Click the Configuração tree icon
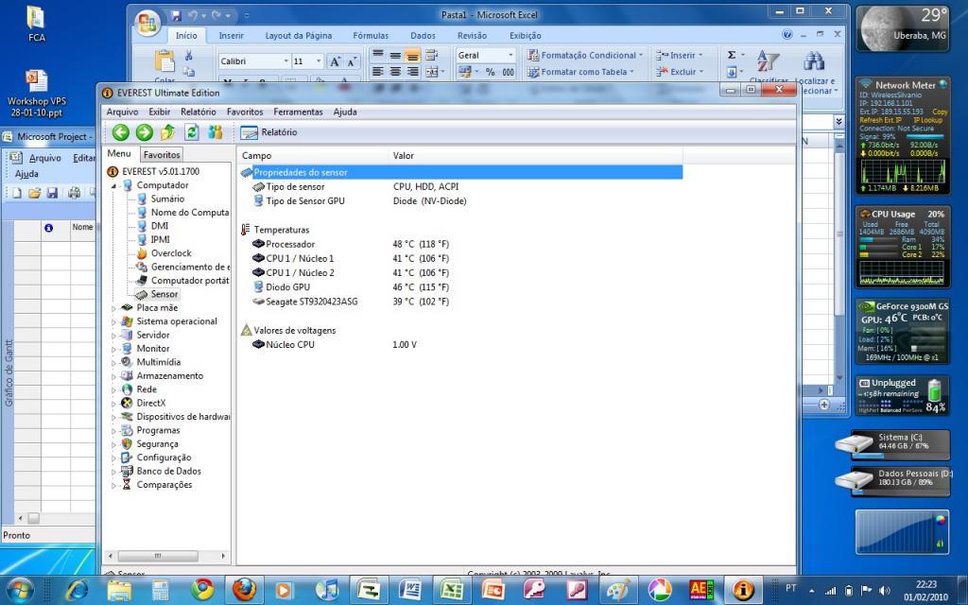The width and height of the screenshot is (968, 605). (x=127, y=458)
